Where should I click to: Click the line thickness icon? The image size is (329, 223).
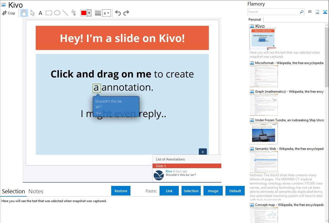98,13
